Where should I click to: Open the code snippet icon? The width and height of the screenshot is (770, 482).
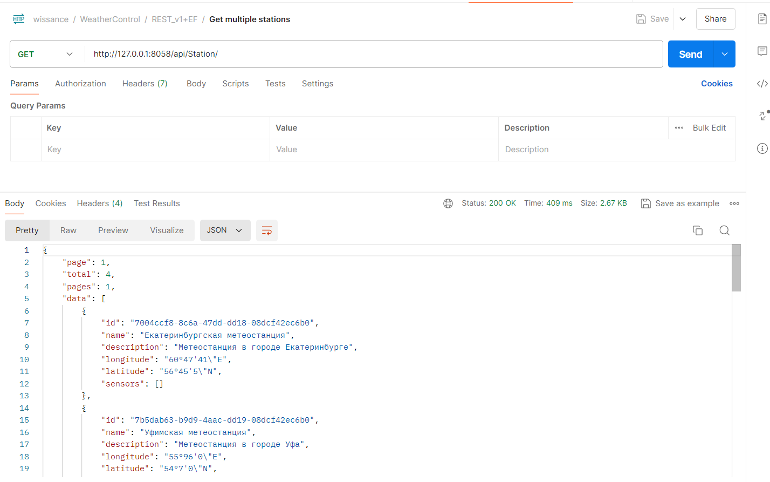coord(762,84)
